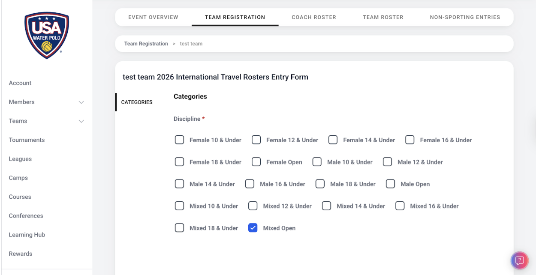
Task: Click the Discipline field label
Action: [187, 119]
